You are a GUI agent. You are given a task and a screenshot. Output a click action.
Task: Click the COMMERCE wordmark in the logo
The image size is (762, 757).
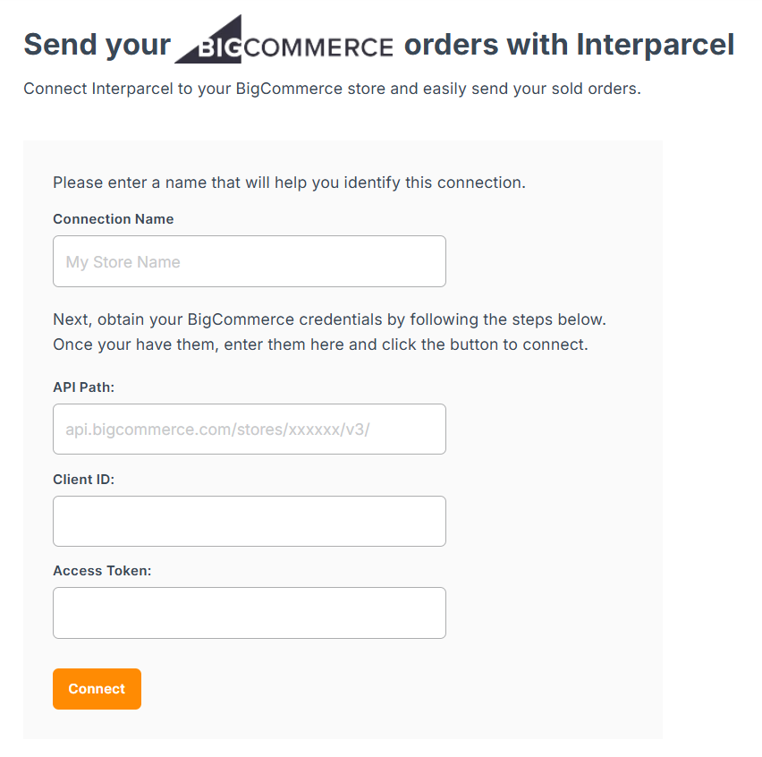point(317,47)
